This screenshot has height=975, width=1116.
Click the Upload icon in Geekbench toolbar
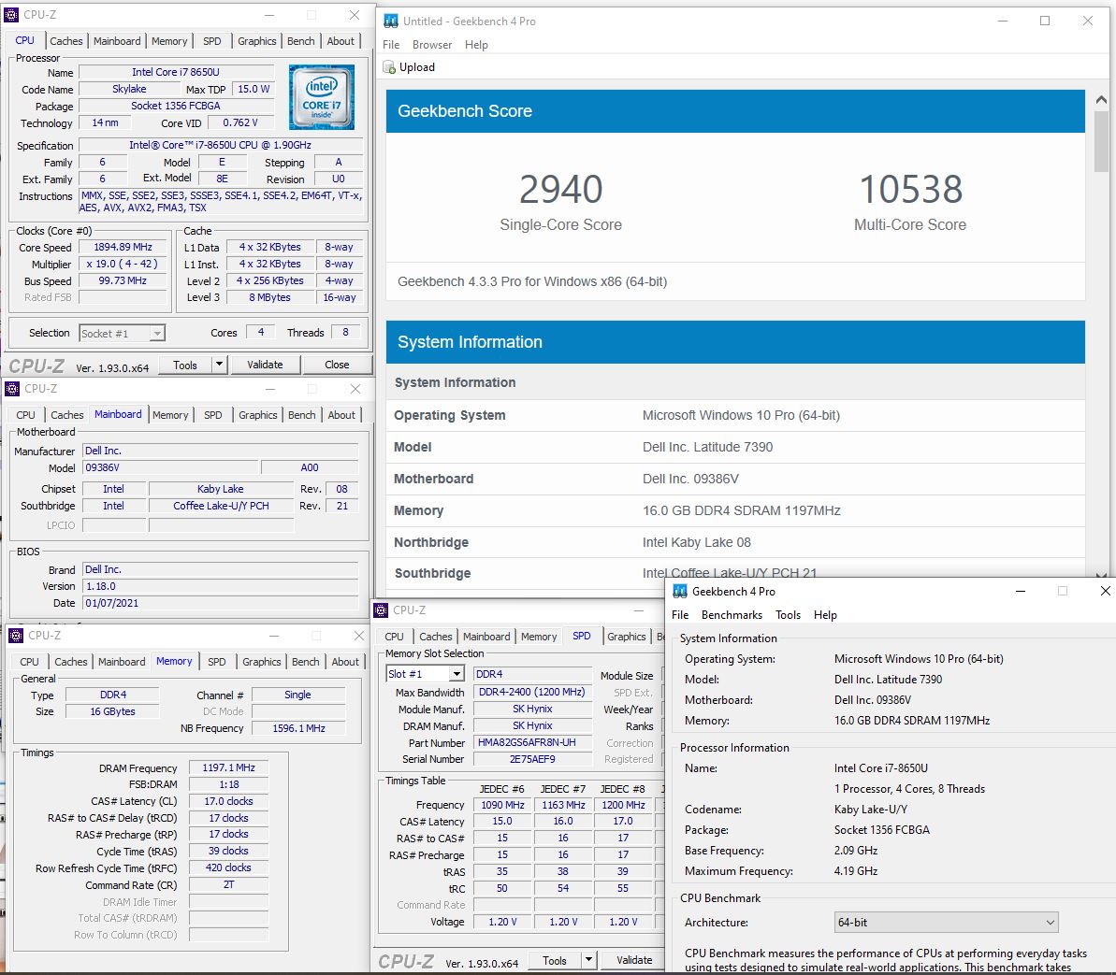[x=389, y=67]
